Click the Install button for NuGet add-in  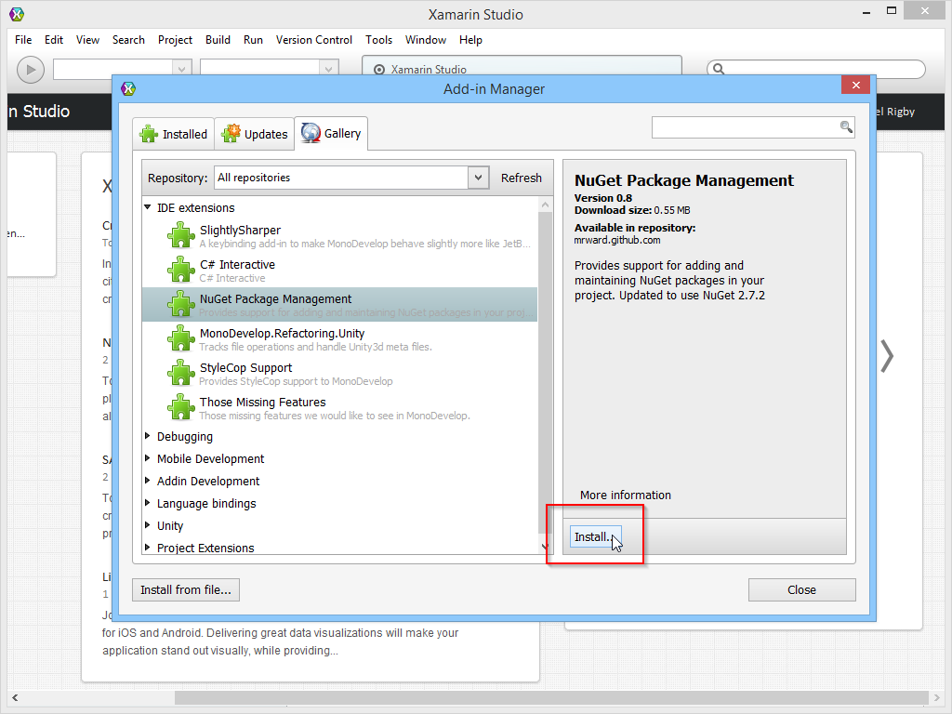pos(595,536)
